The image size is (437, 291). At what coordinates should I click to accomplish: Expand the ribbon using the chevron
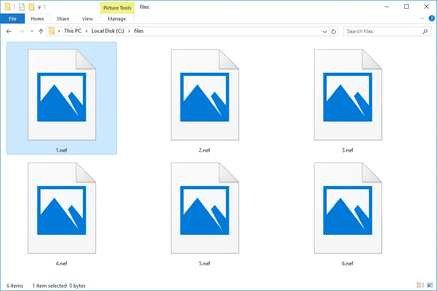[x=422, y=19]
